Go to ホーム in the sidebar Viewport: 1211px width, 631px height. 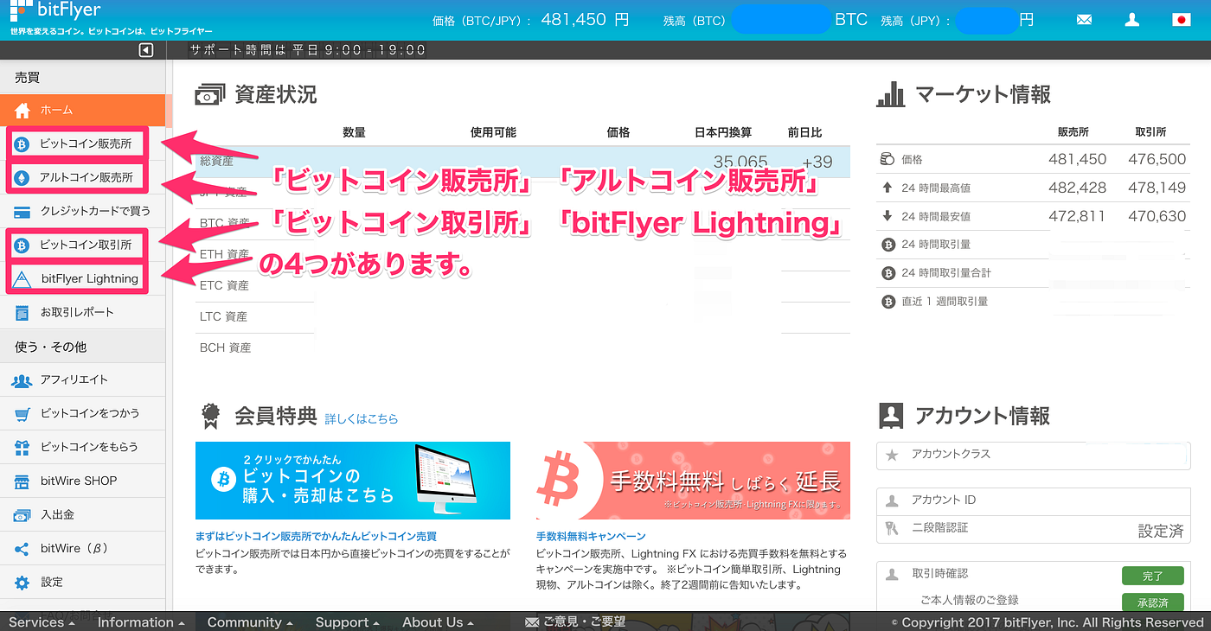click(x=82, y=110)
